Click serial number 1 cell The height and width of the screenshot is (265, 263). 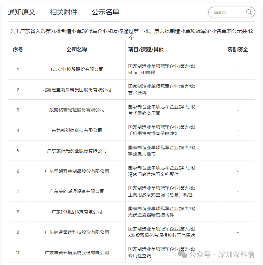18,69
